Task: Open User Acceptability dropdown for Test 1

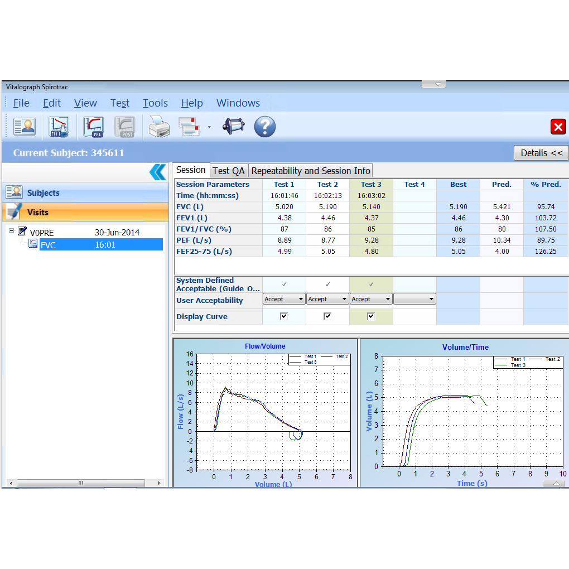Action: click(284, 300)
